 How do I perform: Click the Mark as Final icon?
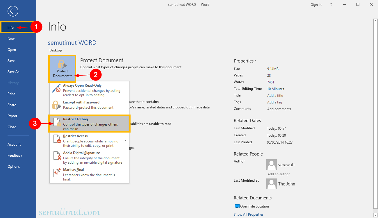pyautogui.click(x=57, y=173)
